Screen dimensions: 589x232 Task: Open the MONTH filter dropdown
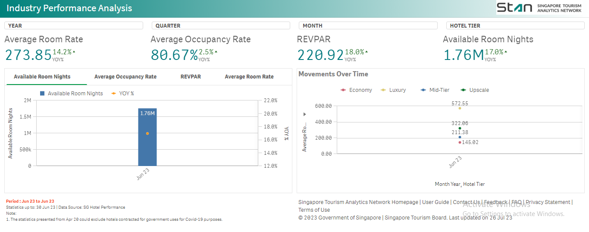click(368, 26)
